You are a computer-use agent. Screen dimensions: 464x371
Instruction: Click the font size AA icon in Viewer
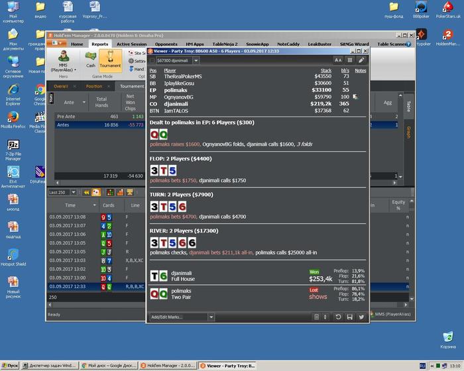338,60
